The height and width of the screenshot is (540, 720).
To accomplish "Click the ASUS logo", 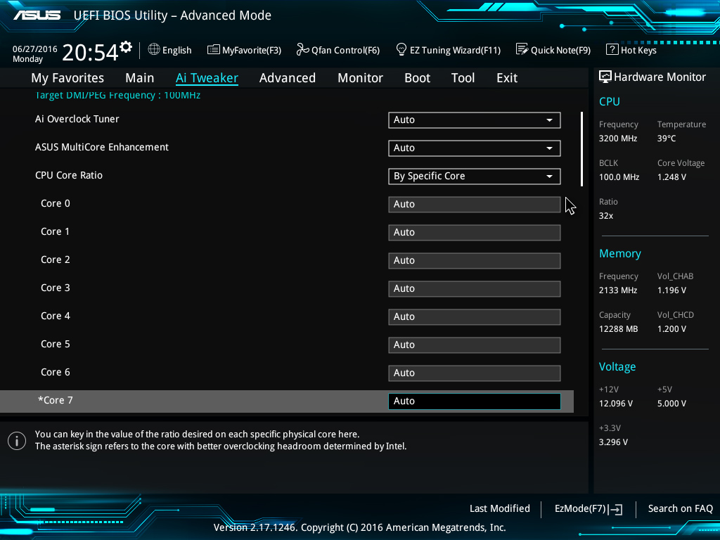I will pyautogui.click(x=37, y=15).
